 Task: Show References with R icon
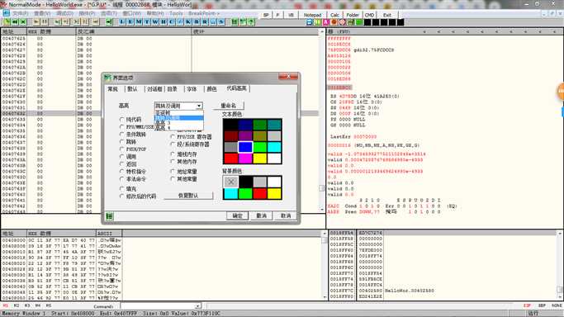point(205,22)
